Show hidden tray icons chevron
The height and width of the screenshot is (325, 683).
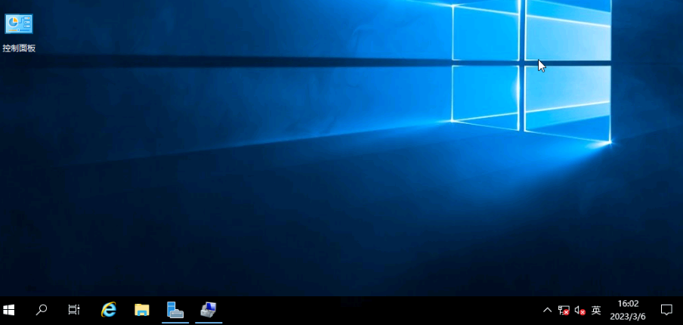pyautogui.click(x=548, y=310)
